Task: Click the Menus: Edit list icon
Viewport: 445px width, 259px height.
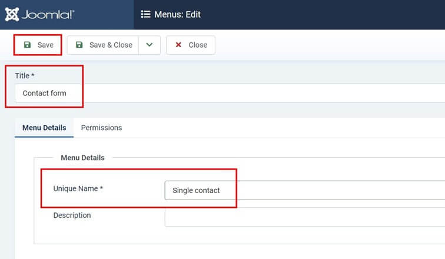Action: point(145,14)
